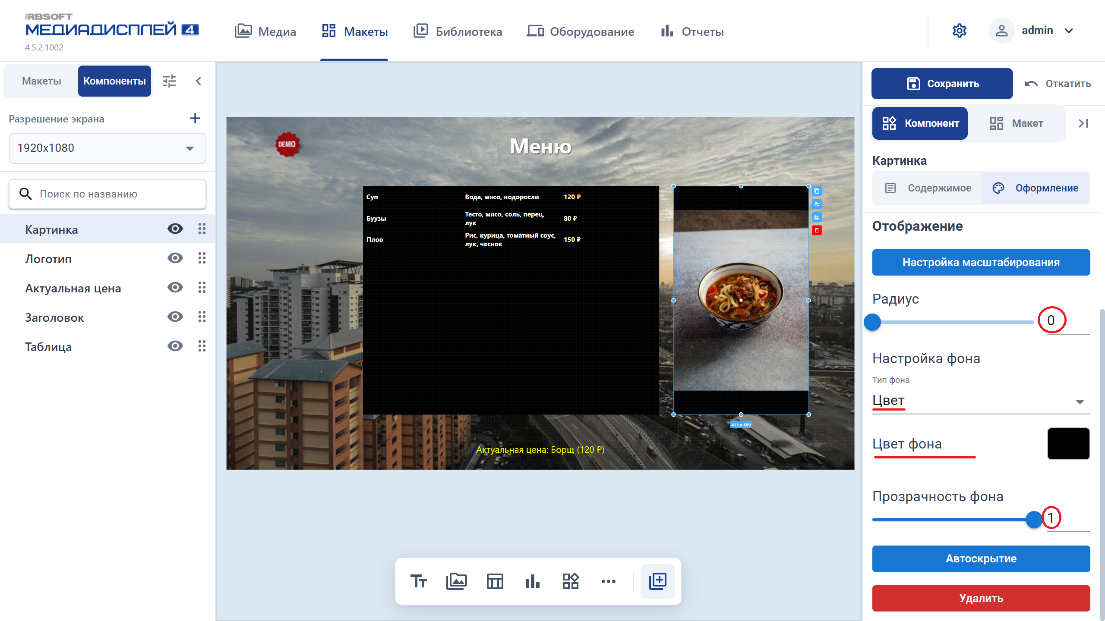Screen dimensions: 1105x621
Task: Collapse the right properties panel
Action: (x=1083, y=123)
